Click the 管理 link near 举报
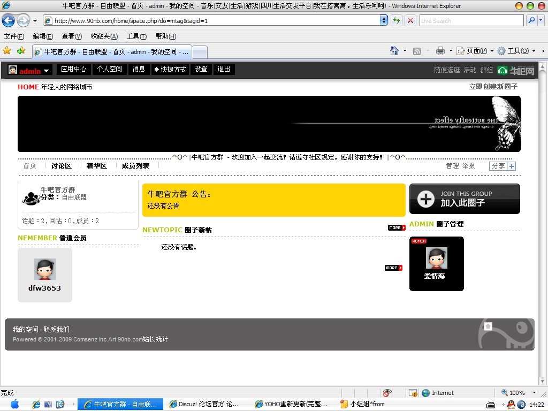This screenshot has width=548, height=411. point(452,166)
